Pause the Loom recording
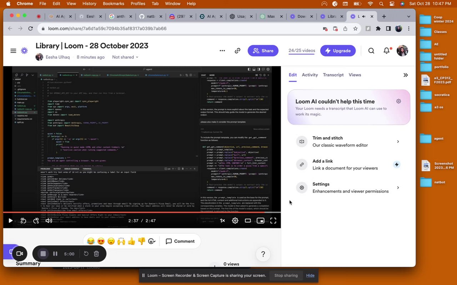The image size is (457, 285). [55, 254]
